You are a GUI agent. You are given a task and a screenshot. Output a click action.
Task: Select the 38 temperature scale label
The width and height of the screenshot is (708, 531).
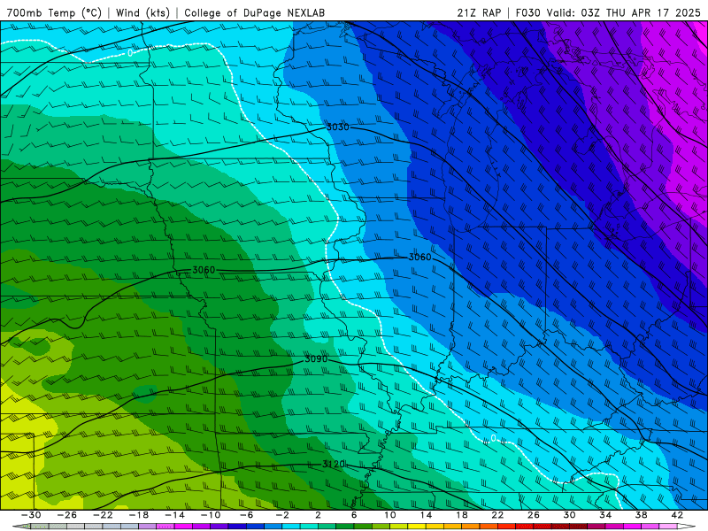click(x=641, y=515)
